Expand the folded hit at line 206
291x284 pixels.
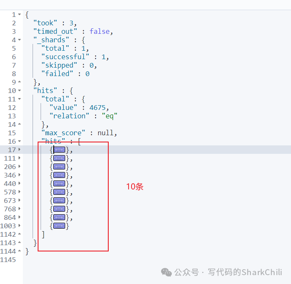[x=19, y=167]
